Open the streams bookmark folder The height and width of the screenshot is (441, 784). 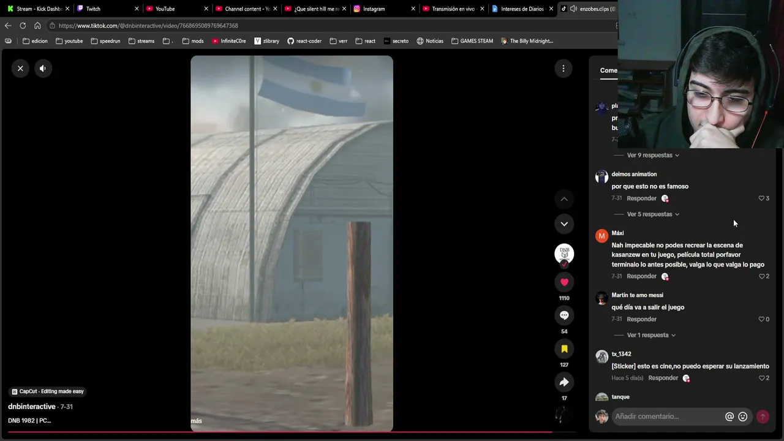[x=141, y=41]
